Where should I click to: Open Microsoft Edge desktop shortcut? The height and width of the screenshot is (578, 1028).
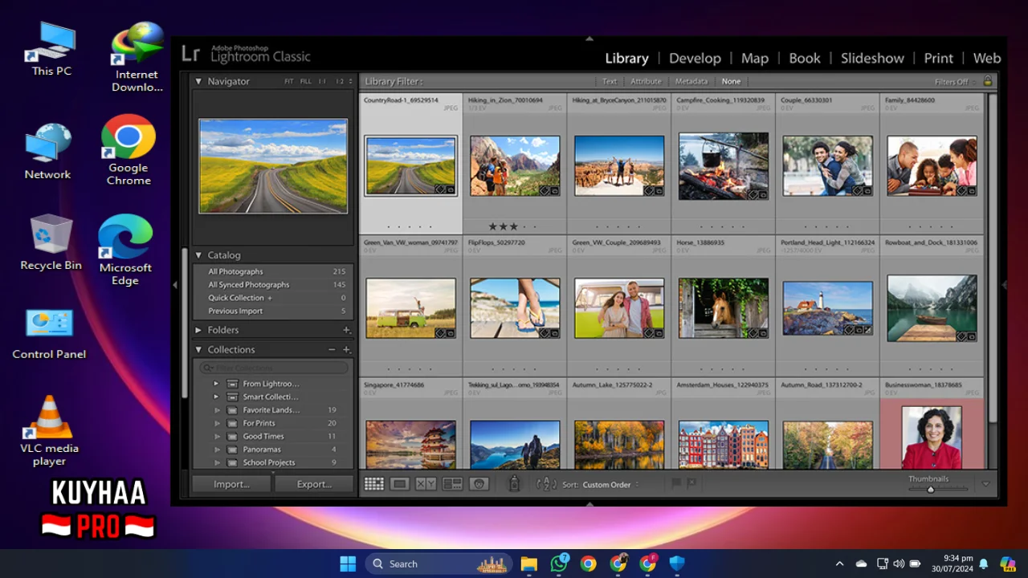click(125, 250)
